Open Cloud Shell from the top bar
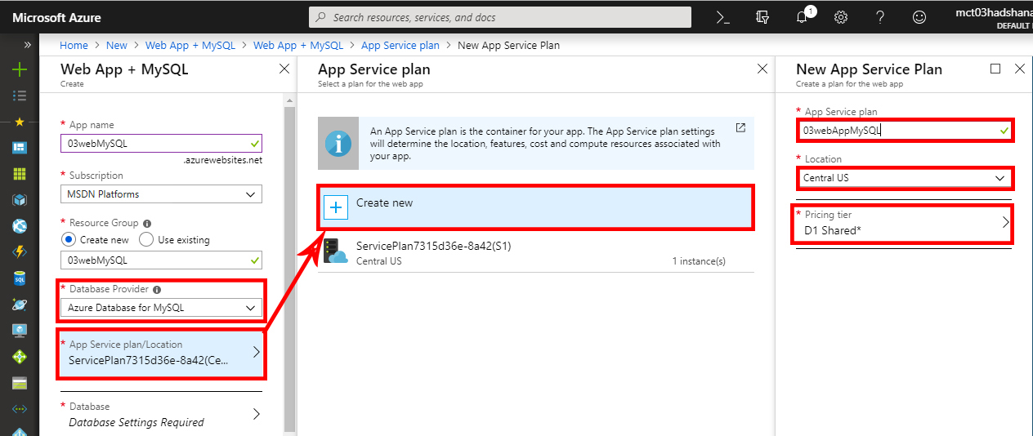The image size is (1033, 436). [722, 17]
